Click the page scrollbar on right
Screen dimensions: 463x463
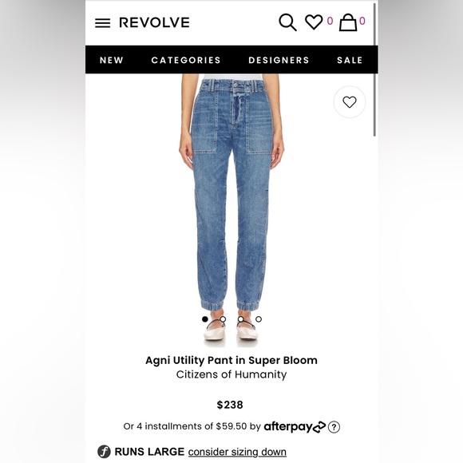point(374,69)
